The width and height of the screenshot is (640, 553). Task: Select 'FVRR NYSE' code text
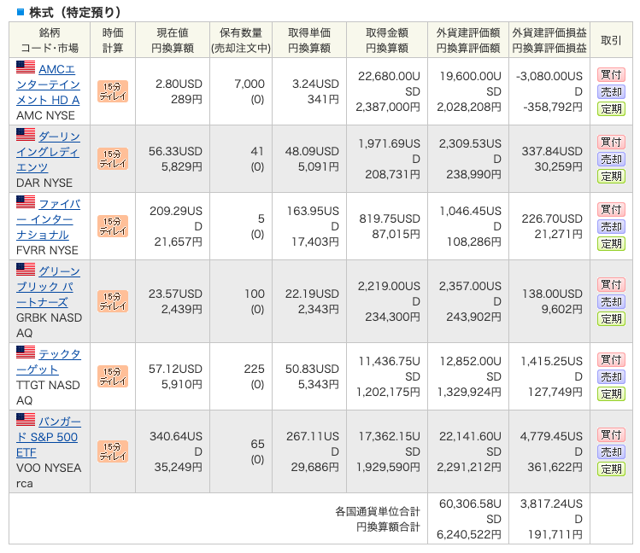coord(47,250)
